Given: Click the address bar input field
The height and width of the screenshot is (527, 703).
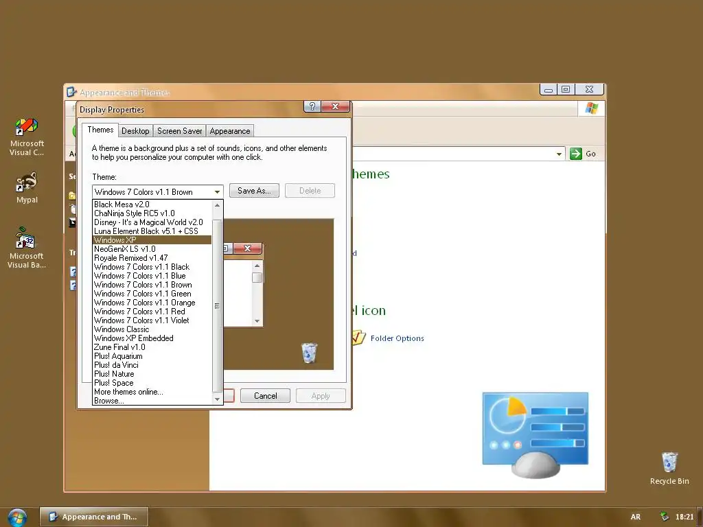Looking at the screenshot, I should (x=453, y=154).
